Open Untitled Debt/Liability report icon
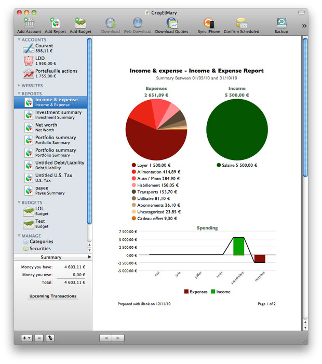The image size is (322, 364). tap(29, 165)
